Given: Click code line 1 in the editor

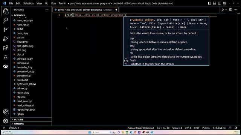Looking at the screenshot, I should (x=95, y=15).
